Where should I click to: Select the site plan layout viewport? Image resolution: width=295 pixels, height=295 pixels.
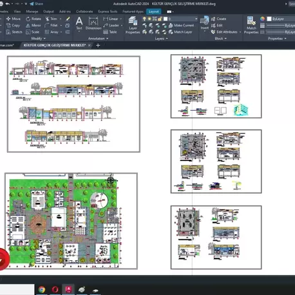tap(71, 221)
